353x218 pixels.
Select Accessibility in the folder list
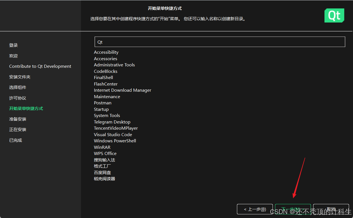click(x=106, y=52)
